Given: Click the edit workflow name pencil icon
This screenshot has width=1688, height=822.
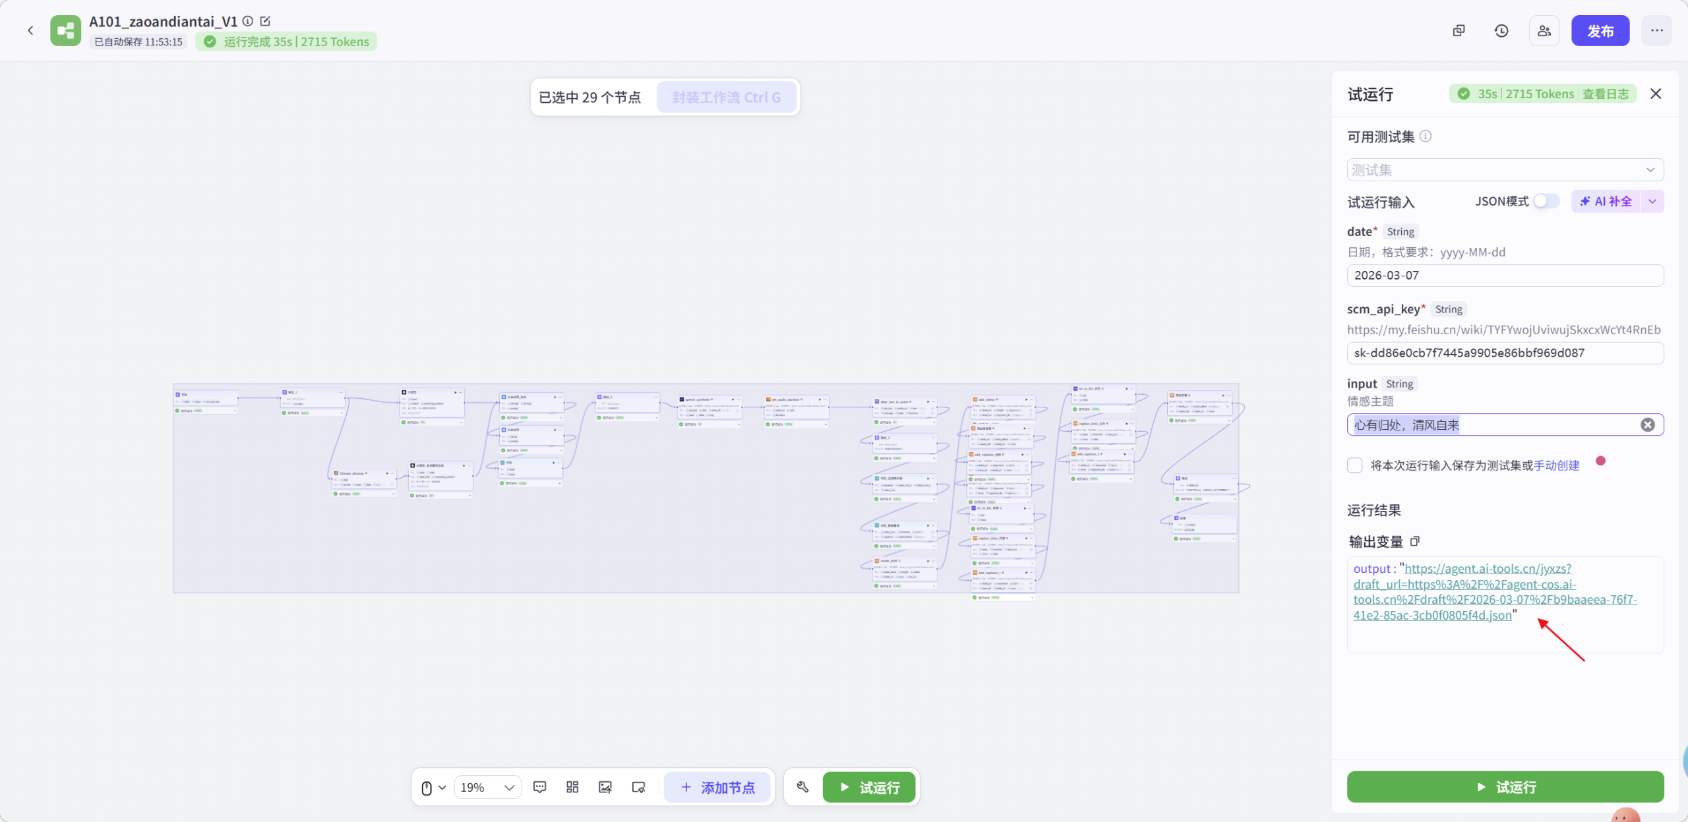Looking at the screenshot, I should click(x=265, y=21).
